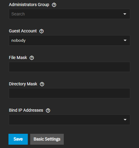Click the Guest Account label text
The height and width of the screenshot is (148, 139).
click(23, 31)
